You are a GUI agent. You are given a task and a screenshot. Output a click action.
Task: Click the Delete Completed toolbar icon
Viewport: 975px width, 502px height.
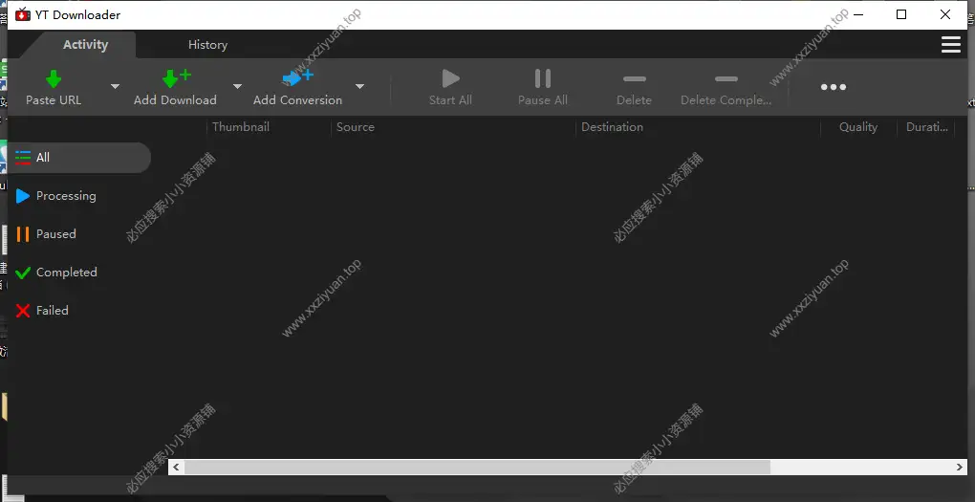(726, 79)
